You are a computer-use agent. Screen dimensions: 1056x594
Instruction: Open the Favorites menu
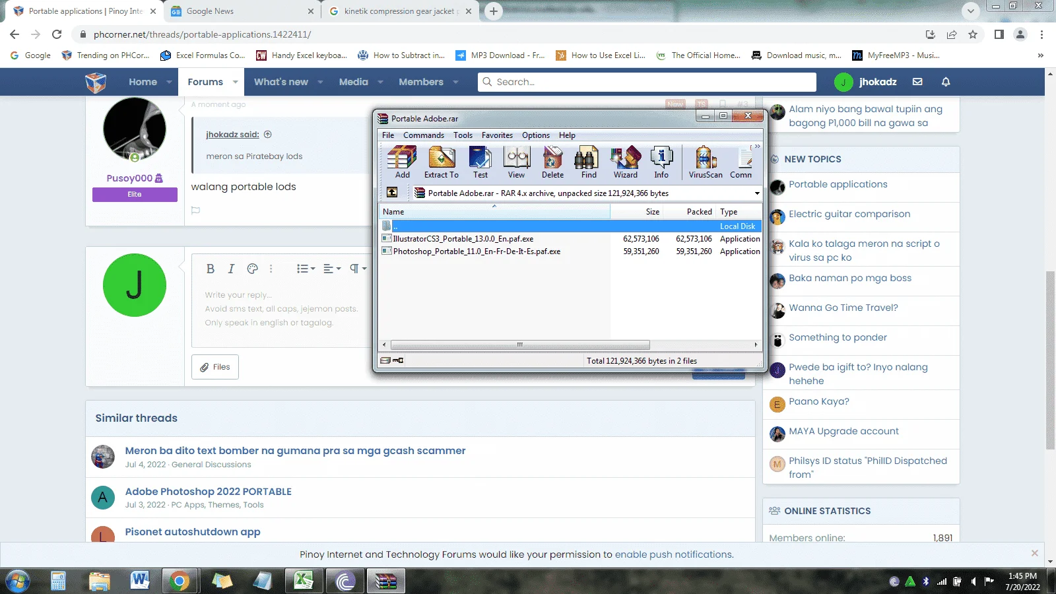point(497,135)
